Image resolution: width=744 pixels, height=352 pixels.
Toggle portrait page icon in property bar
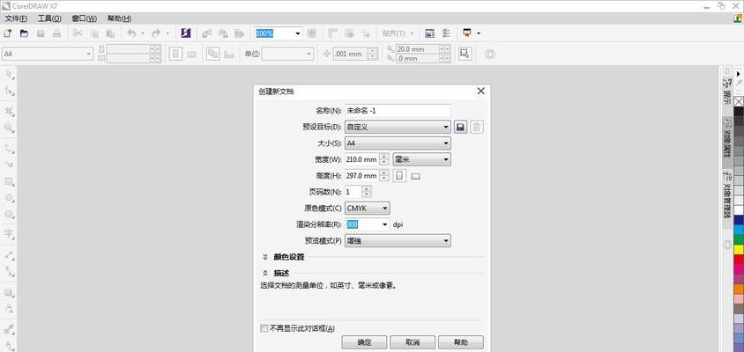tap(176, 54)
